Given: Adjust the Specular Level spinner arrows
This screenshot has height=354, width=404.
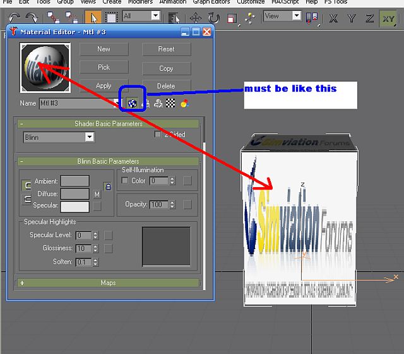Looking at the screenshot, I should pyautogui.click(x=95, y=235).
